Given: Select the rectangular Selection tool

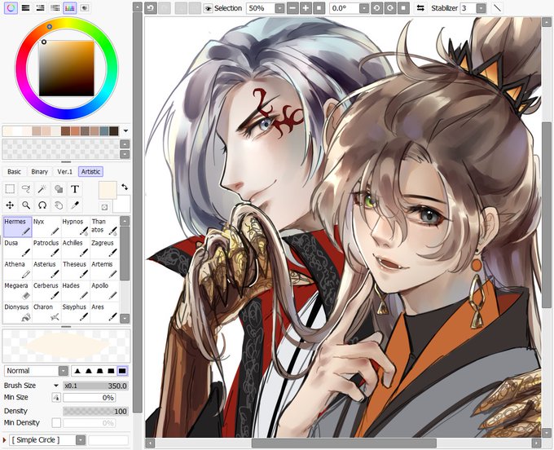Looking at the screenshot, I should pos(10,189).
